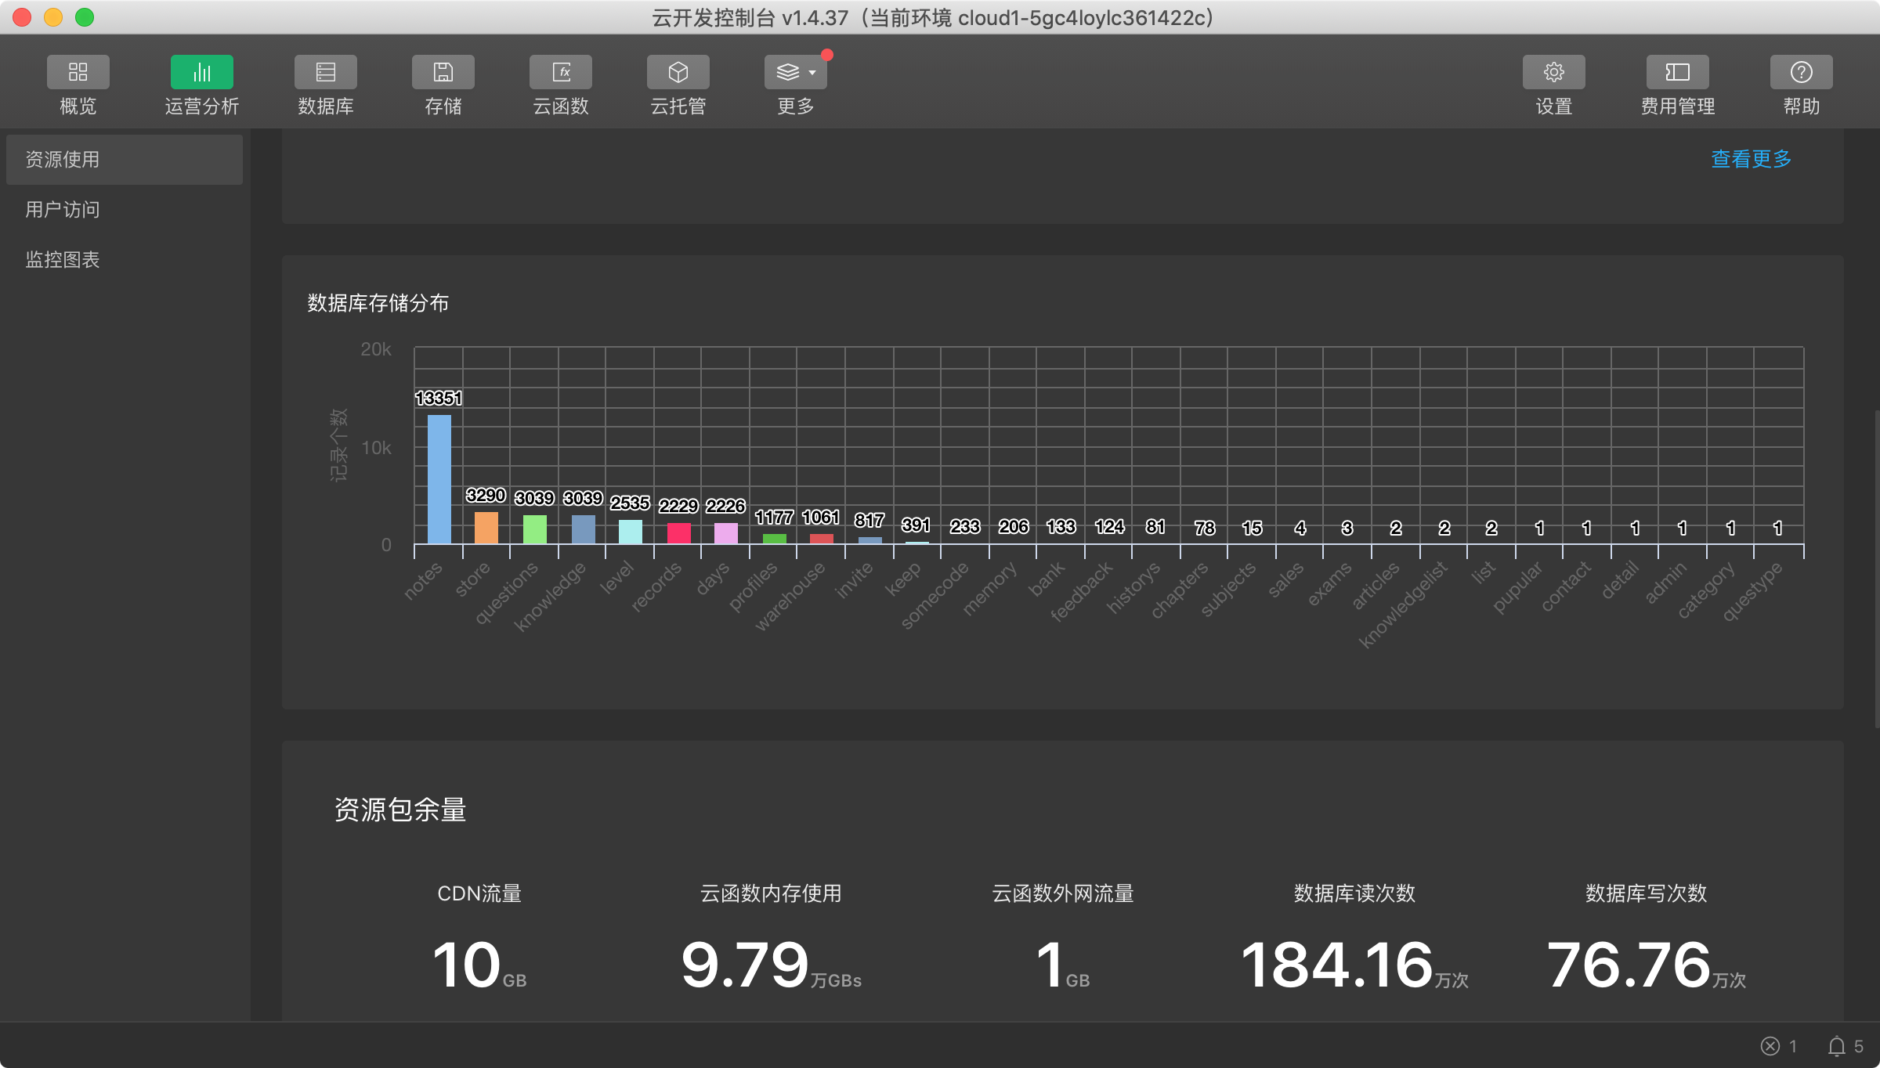1880x1068 pixels.
Task: Expand the 更多 dropdown menu
Action: 795,73
